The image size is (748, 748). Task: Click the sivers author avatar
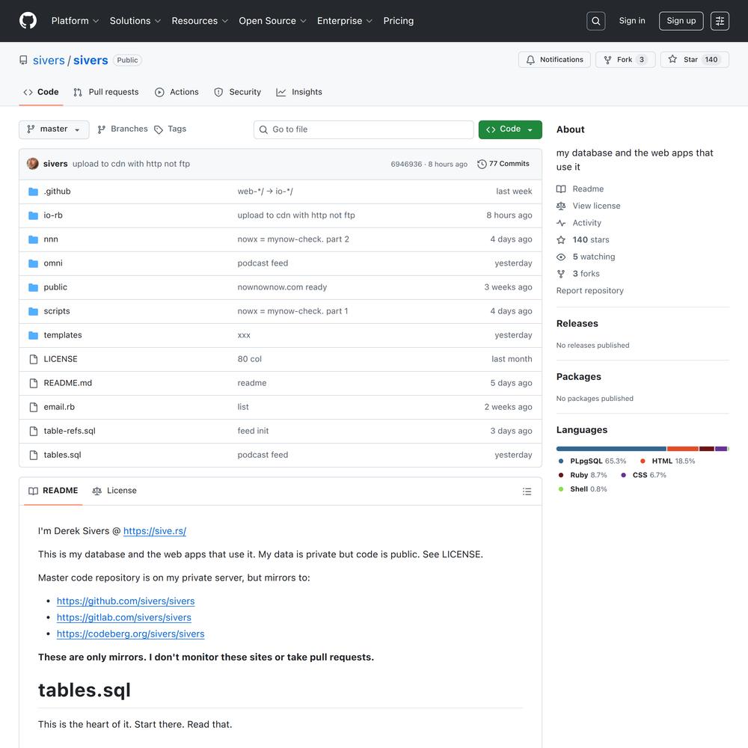[33, 164]
